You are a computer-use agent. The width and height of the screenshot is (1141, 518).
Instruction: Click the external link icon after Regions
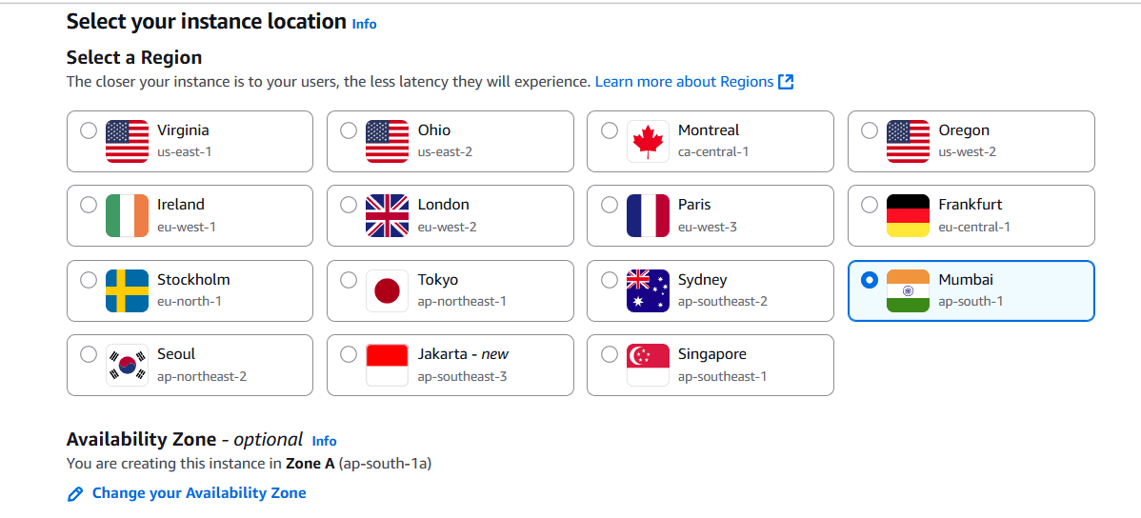[x=786, y=82]
